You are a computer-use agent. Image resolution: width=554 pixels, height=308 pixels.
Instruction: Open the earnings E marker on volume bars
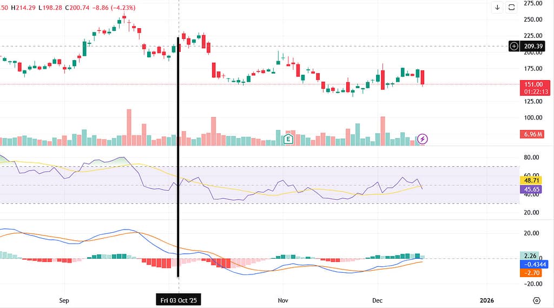pyautogui.click(x=288, y=140)
